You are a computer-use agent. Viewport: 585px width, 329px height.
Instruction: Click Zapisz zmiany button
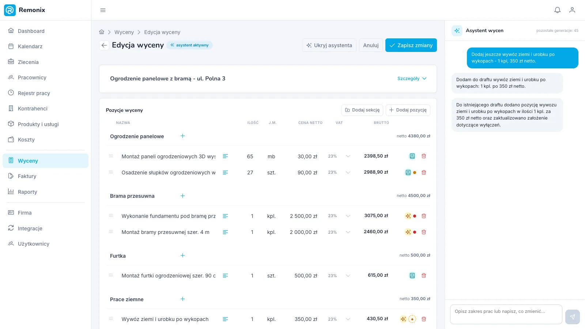411,45
